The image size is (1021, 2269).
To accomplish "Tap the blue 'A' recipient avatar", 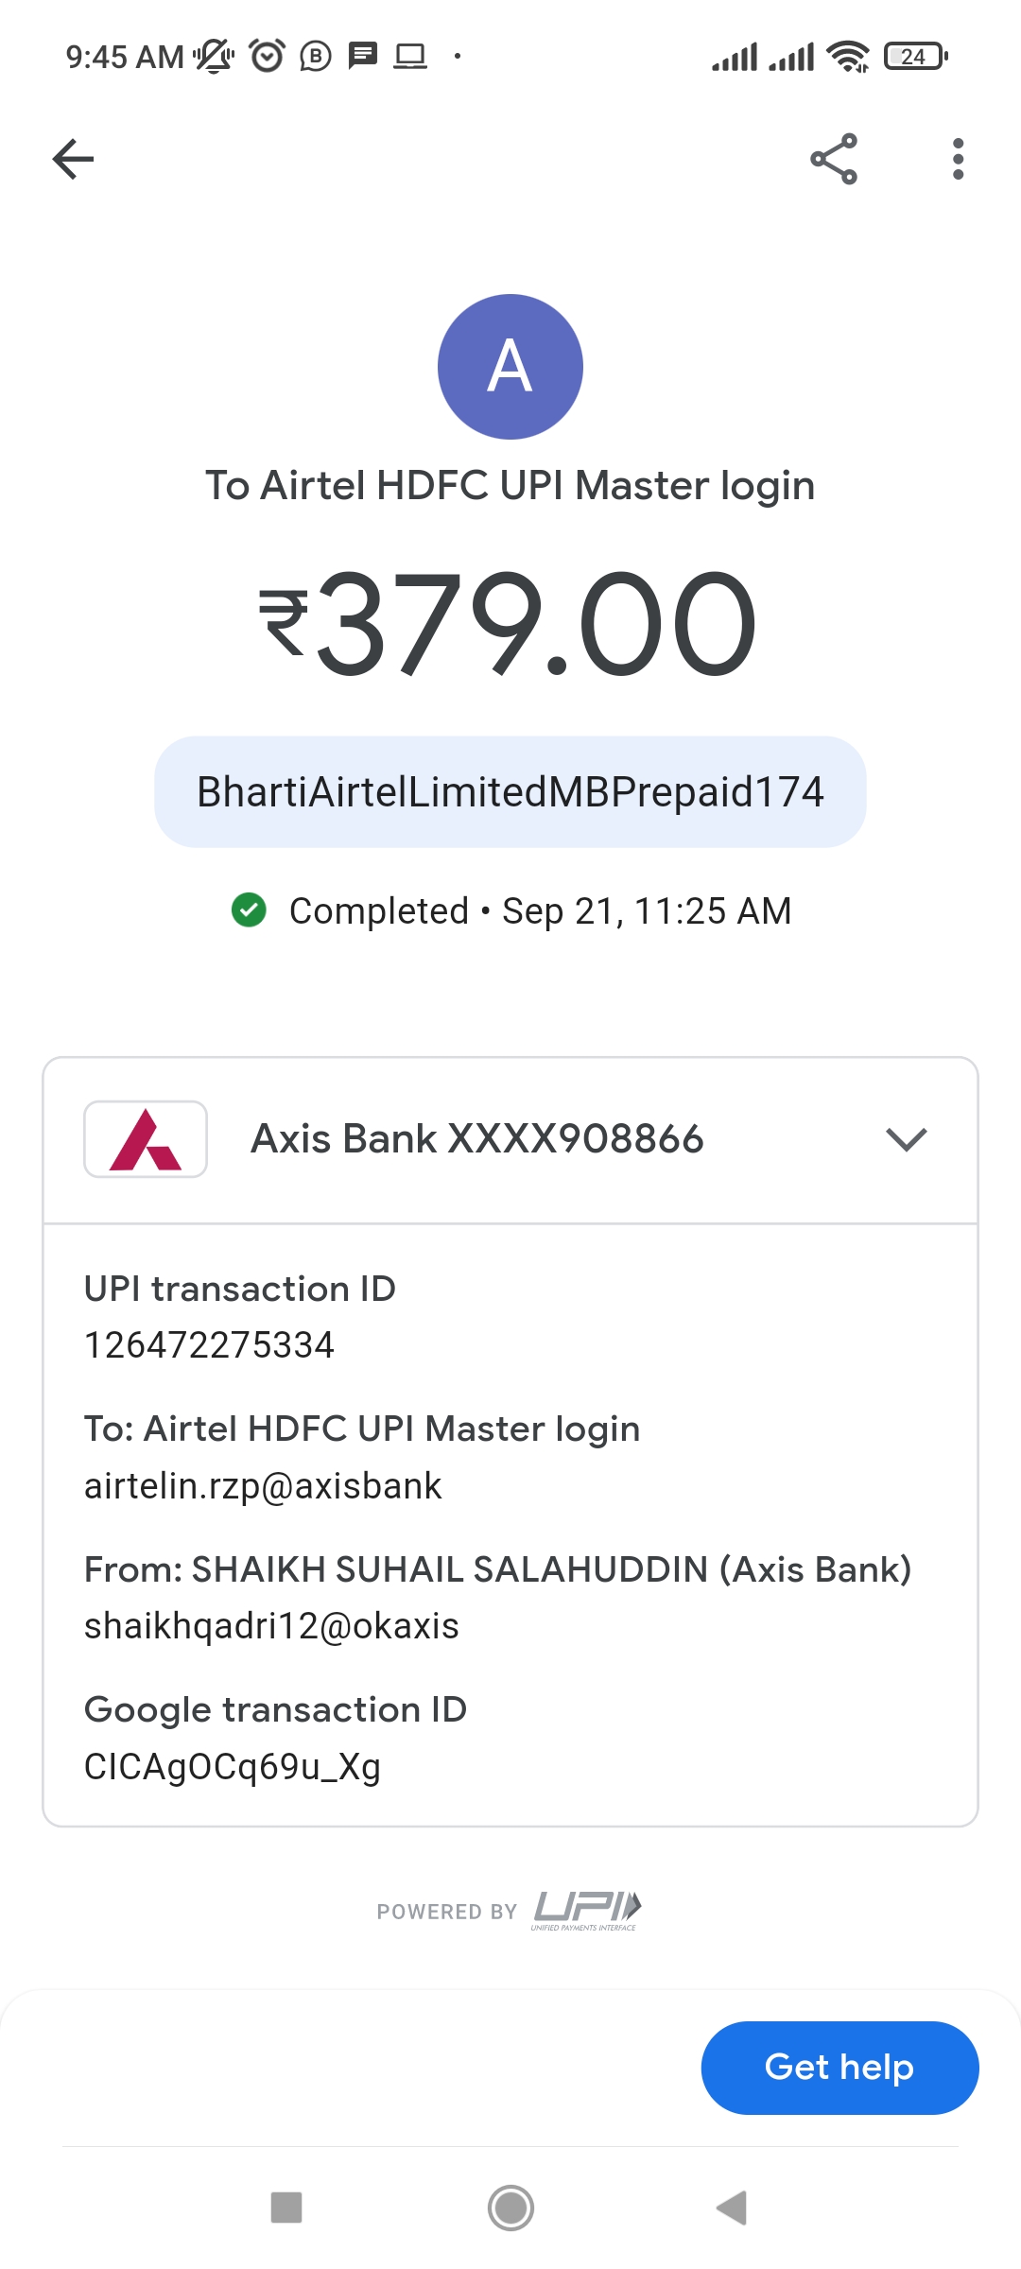I will pyautogui.click(x=510, y=367).
